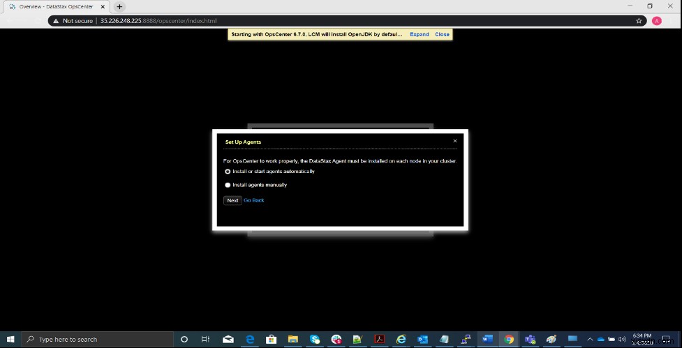The height and width of the screenshot is (348, 682).
Task: Click the Next button in Set Up Agents
Action: pos(232,200)
